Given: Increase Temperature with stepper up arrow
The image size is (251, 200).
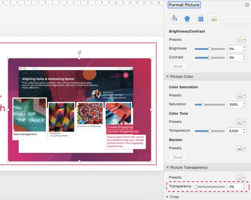Looking at the screenshot, I should click(244, 129).
